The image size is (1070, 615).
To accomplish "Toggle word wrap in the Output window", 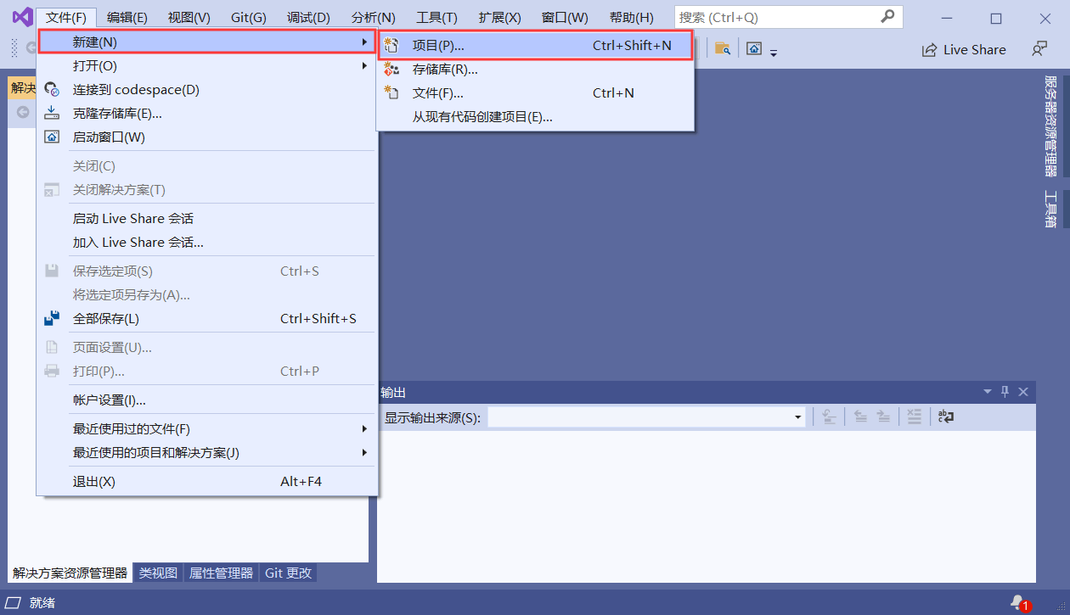I will point(945,416).
